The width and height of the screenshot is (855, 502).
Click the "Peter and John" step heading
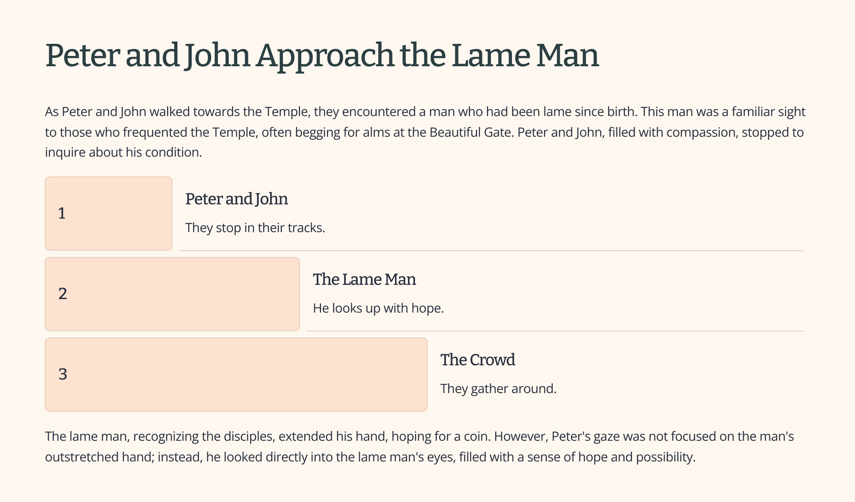pos(236,199)
